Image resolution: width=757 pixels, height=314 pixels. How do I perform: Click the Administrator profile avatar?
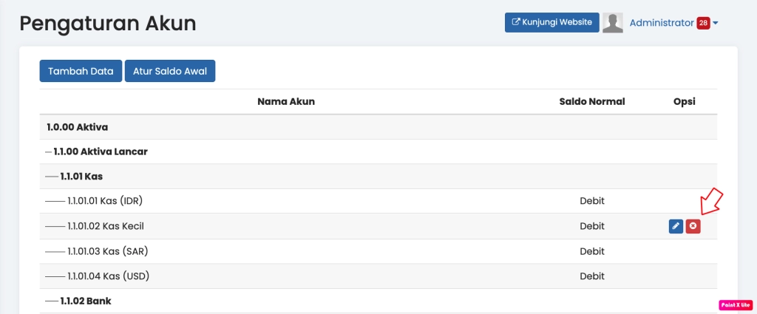[x=613, y=23]
